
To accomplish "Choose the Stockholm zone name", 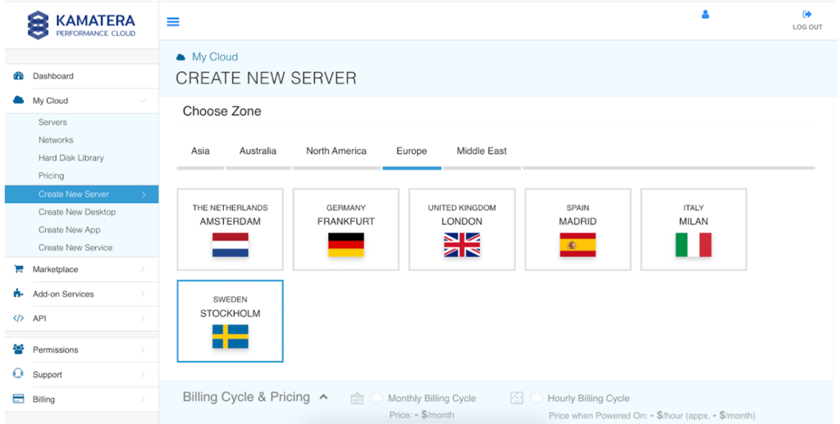I will tap(230, 313).
